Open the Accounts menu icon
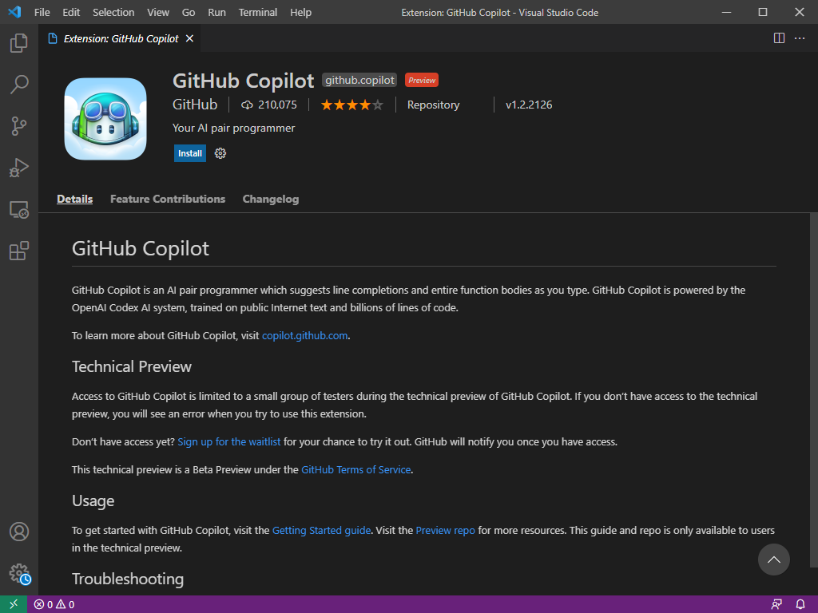The image size is (818, 613). tap(19, 532)
